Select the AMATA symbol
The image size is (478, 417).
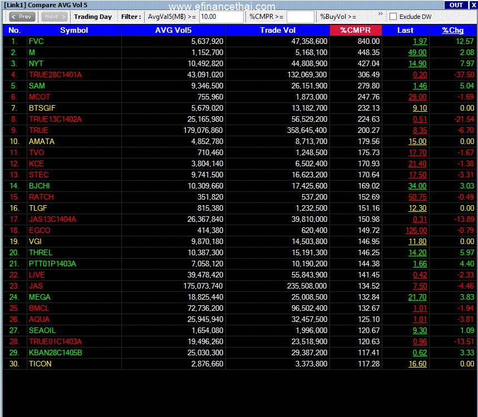pyautogui.click(x=42, y=141)
